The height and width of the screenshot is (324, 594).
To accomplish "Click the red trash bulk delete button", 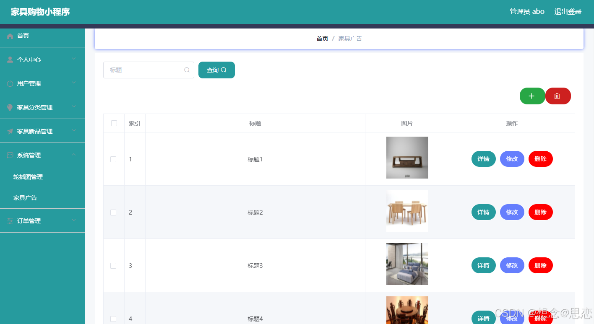I will [558, 96].
